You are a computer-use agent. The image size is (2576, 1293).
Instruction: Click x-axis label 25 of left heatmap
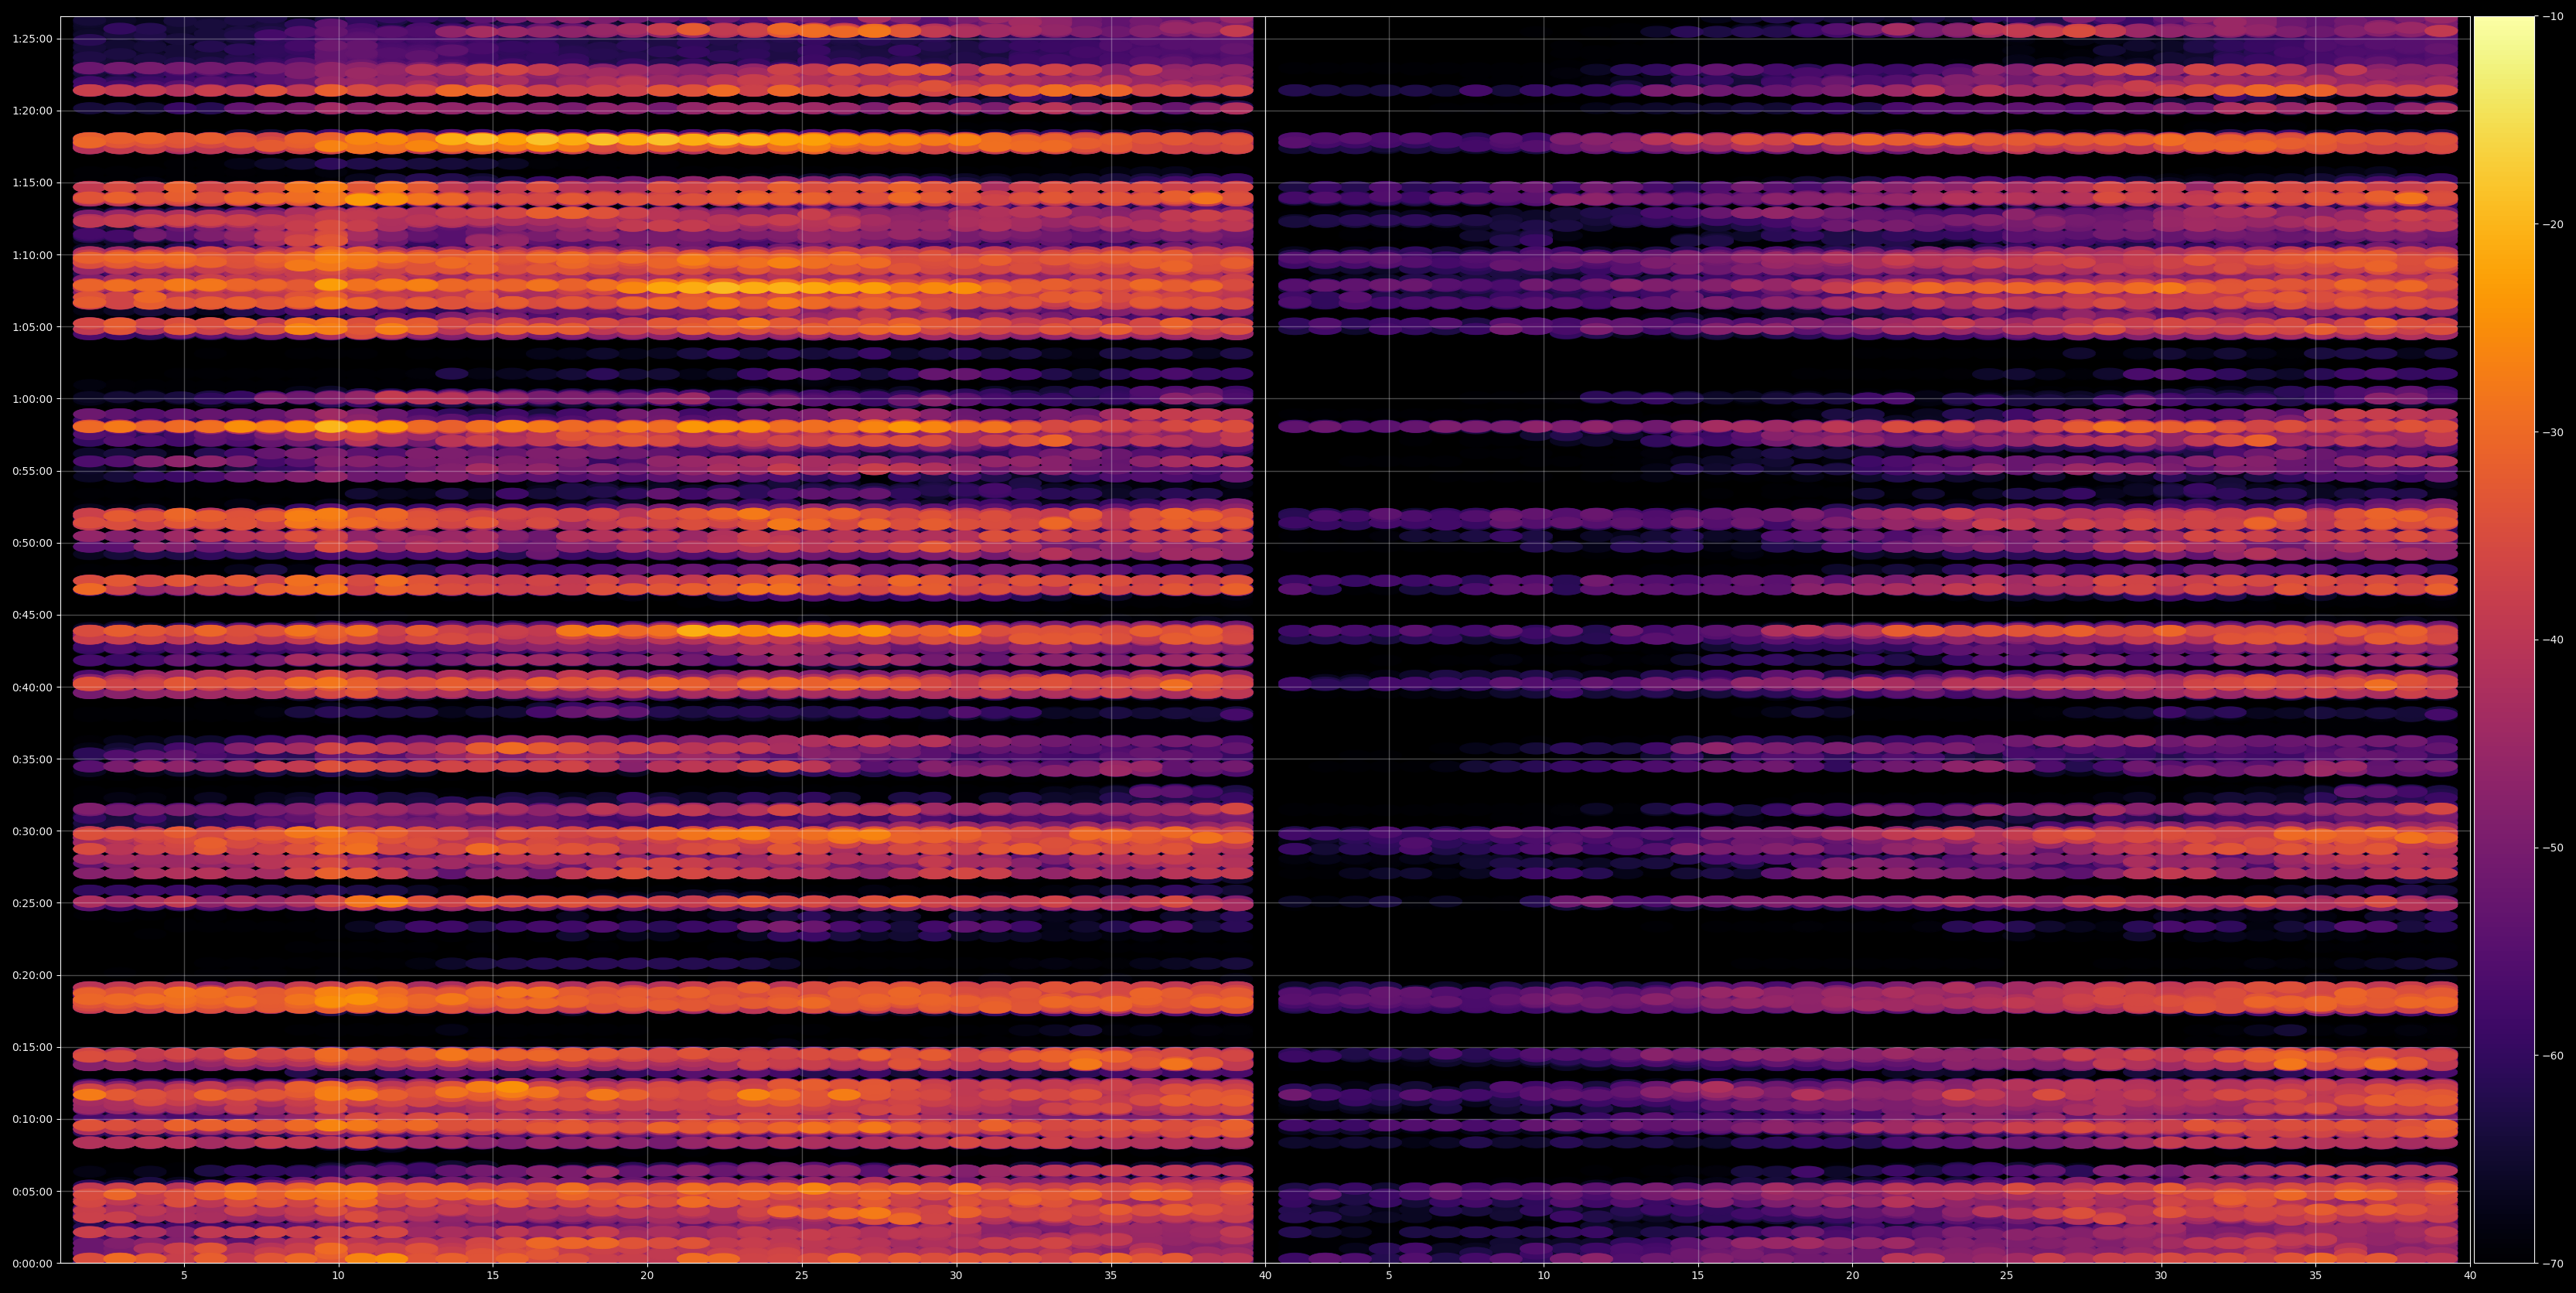pos(802,1275)
